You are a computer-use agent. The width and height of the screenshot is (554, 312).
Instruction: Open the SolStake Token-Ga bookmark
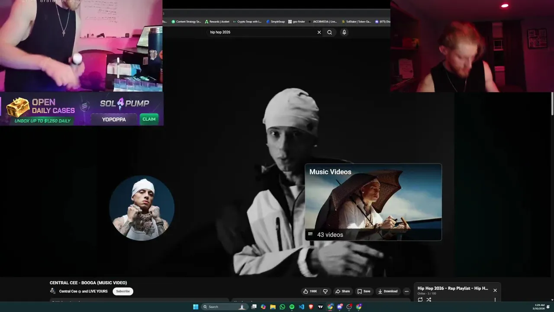(x=356, y=21)
